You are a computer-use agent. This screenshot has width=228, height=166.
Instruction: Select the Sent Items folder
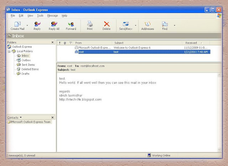pos(28,65)
